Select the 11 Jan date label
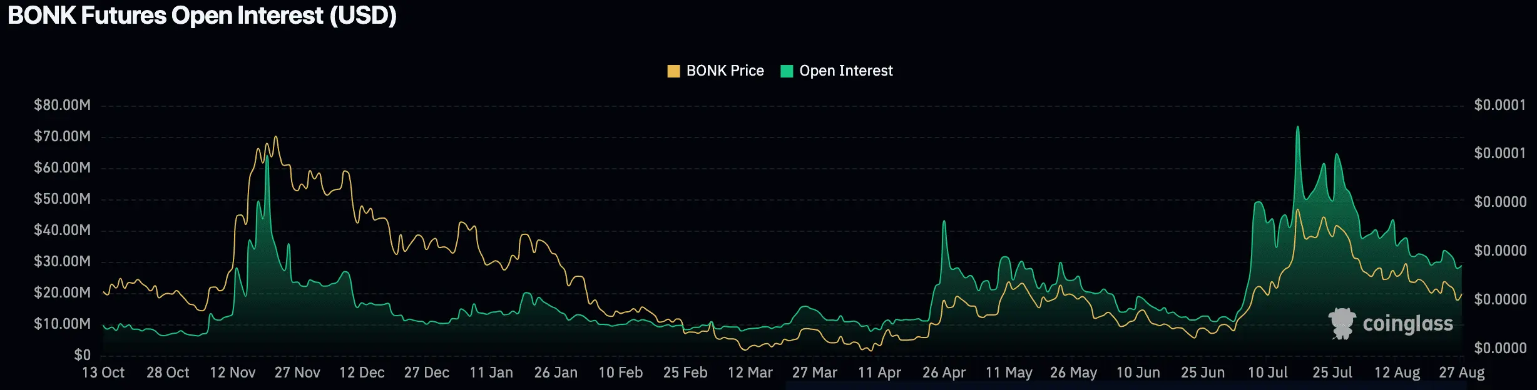 (x=491, y=372)
